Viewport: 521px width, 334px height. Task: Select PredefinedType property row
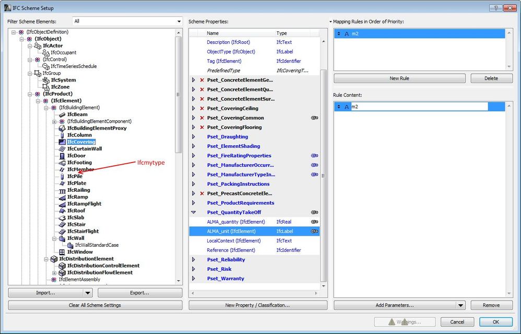tap(254, 71)
